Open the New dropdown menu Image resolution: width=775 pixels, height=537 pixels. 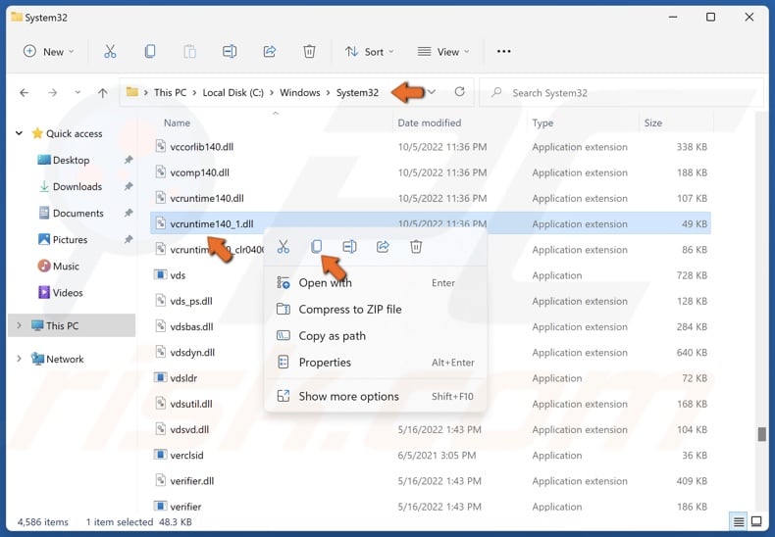click(x=48, y=51)
